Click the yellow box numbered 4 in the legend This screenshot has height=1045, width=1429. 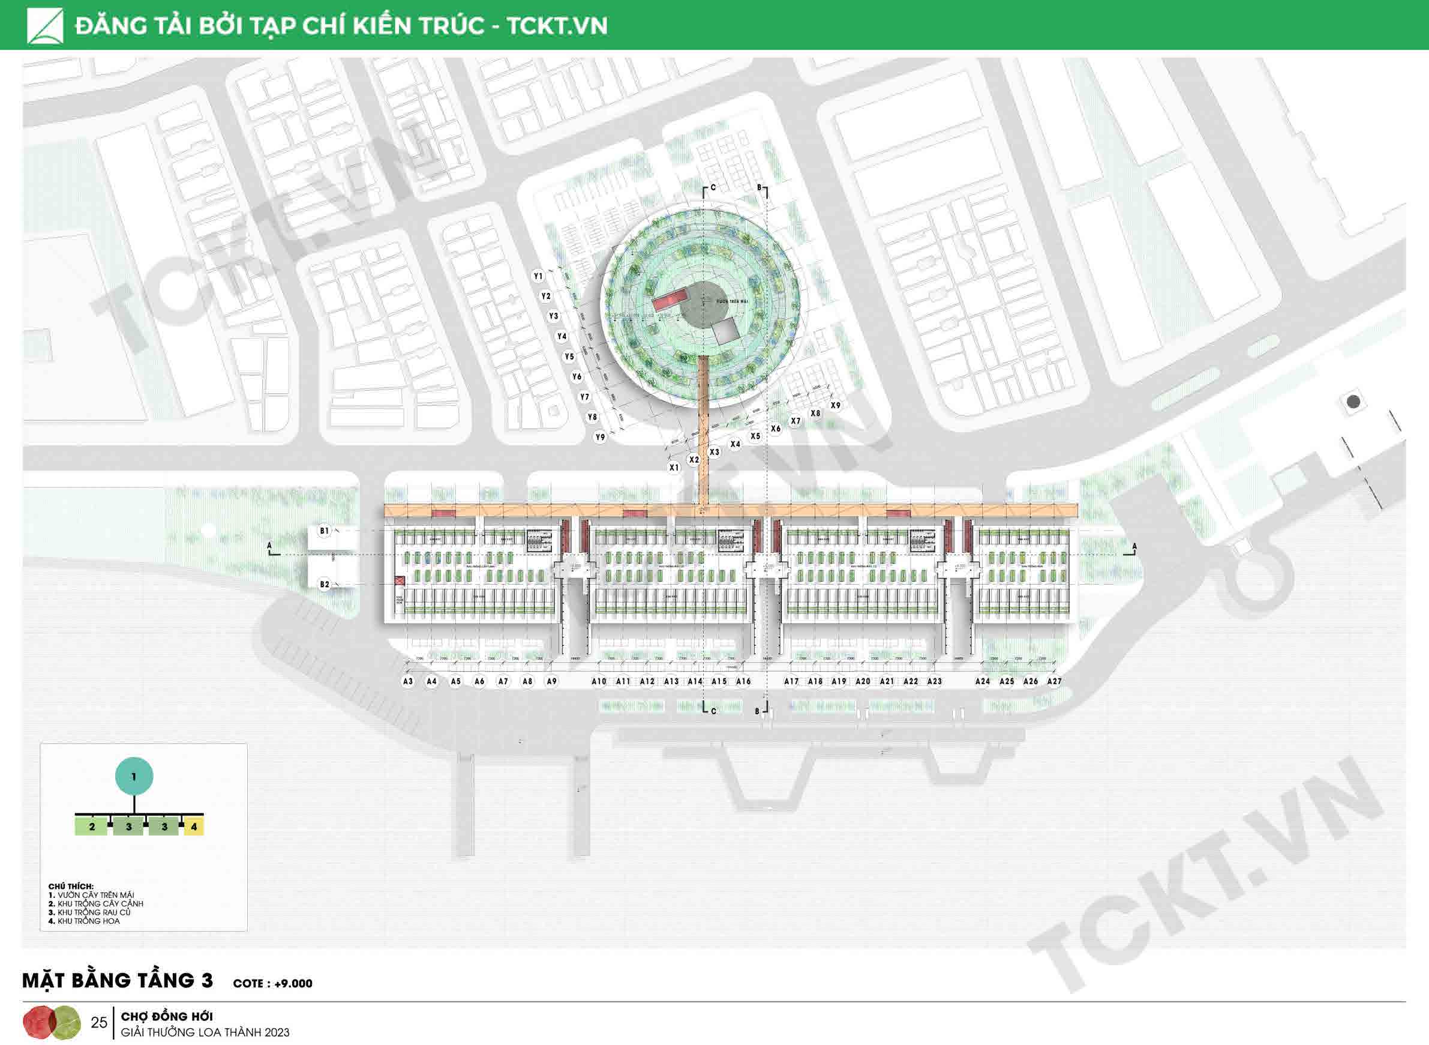(x=194, y=827)
